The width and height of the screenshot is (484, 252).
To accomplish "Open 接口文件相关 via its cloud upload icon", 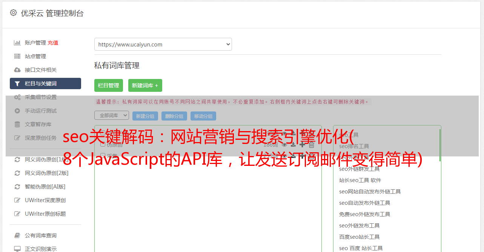I will [17, 70].
